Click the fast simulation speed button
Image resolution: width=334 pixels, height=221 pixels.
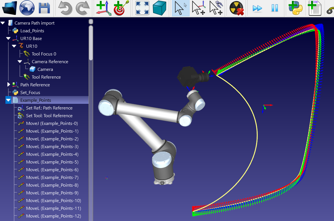[x=257, y=8]
